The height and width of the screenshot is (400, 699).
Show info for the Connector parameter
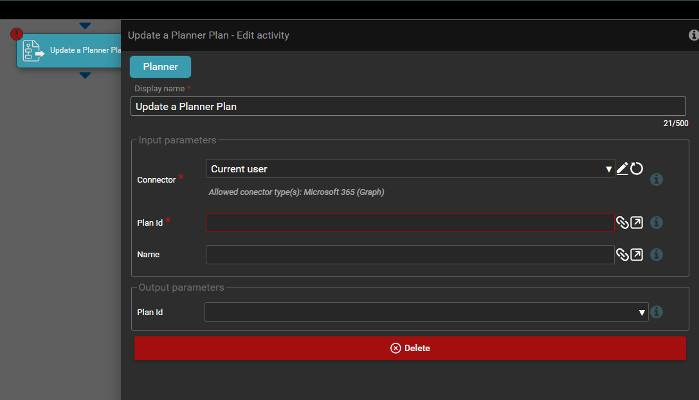(657, 179)
